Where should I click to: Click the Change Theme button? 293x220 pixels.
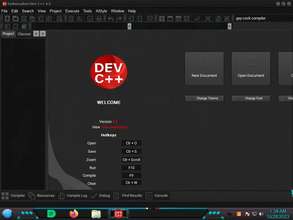(204, 99)
